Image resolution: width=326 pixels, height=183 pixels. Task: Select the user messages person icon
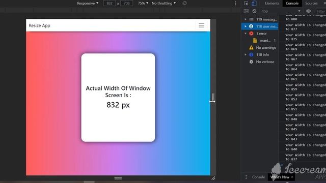coord(251,26)
